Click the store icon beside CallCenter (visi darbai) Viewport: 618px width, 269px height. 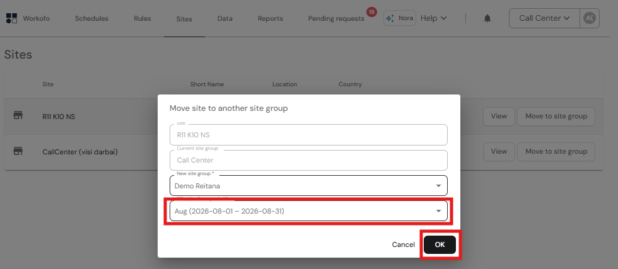pos(18,151)
